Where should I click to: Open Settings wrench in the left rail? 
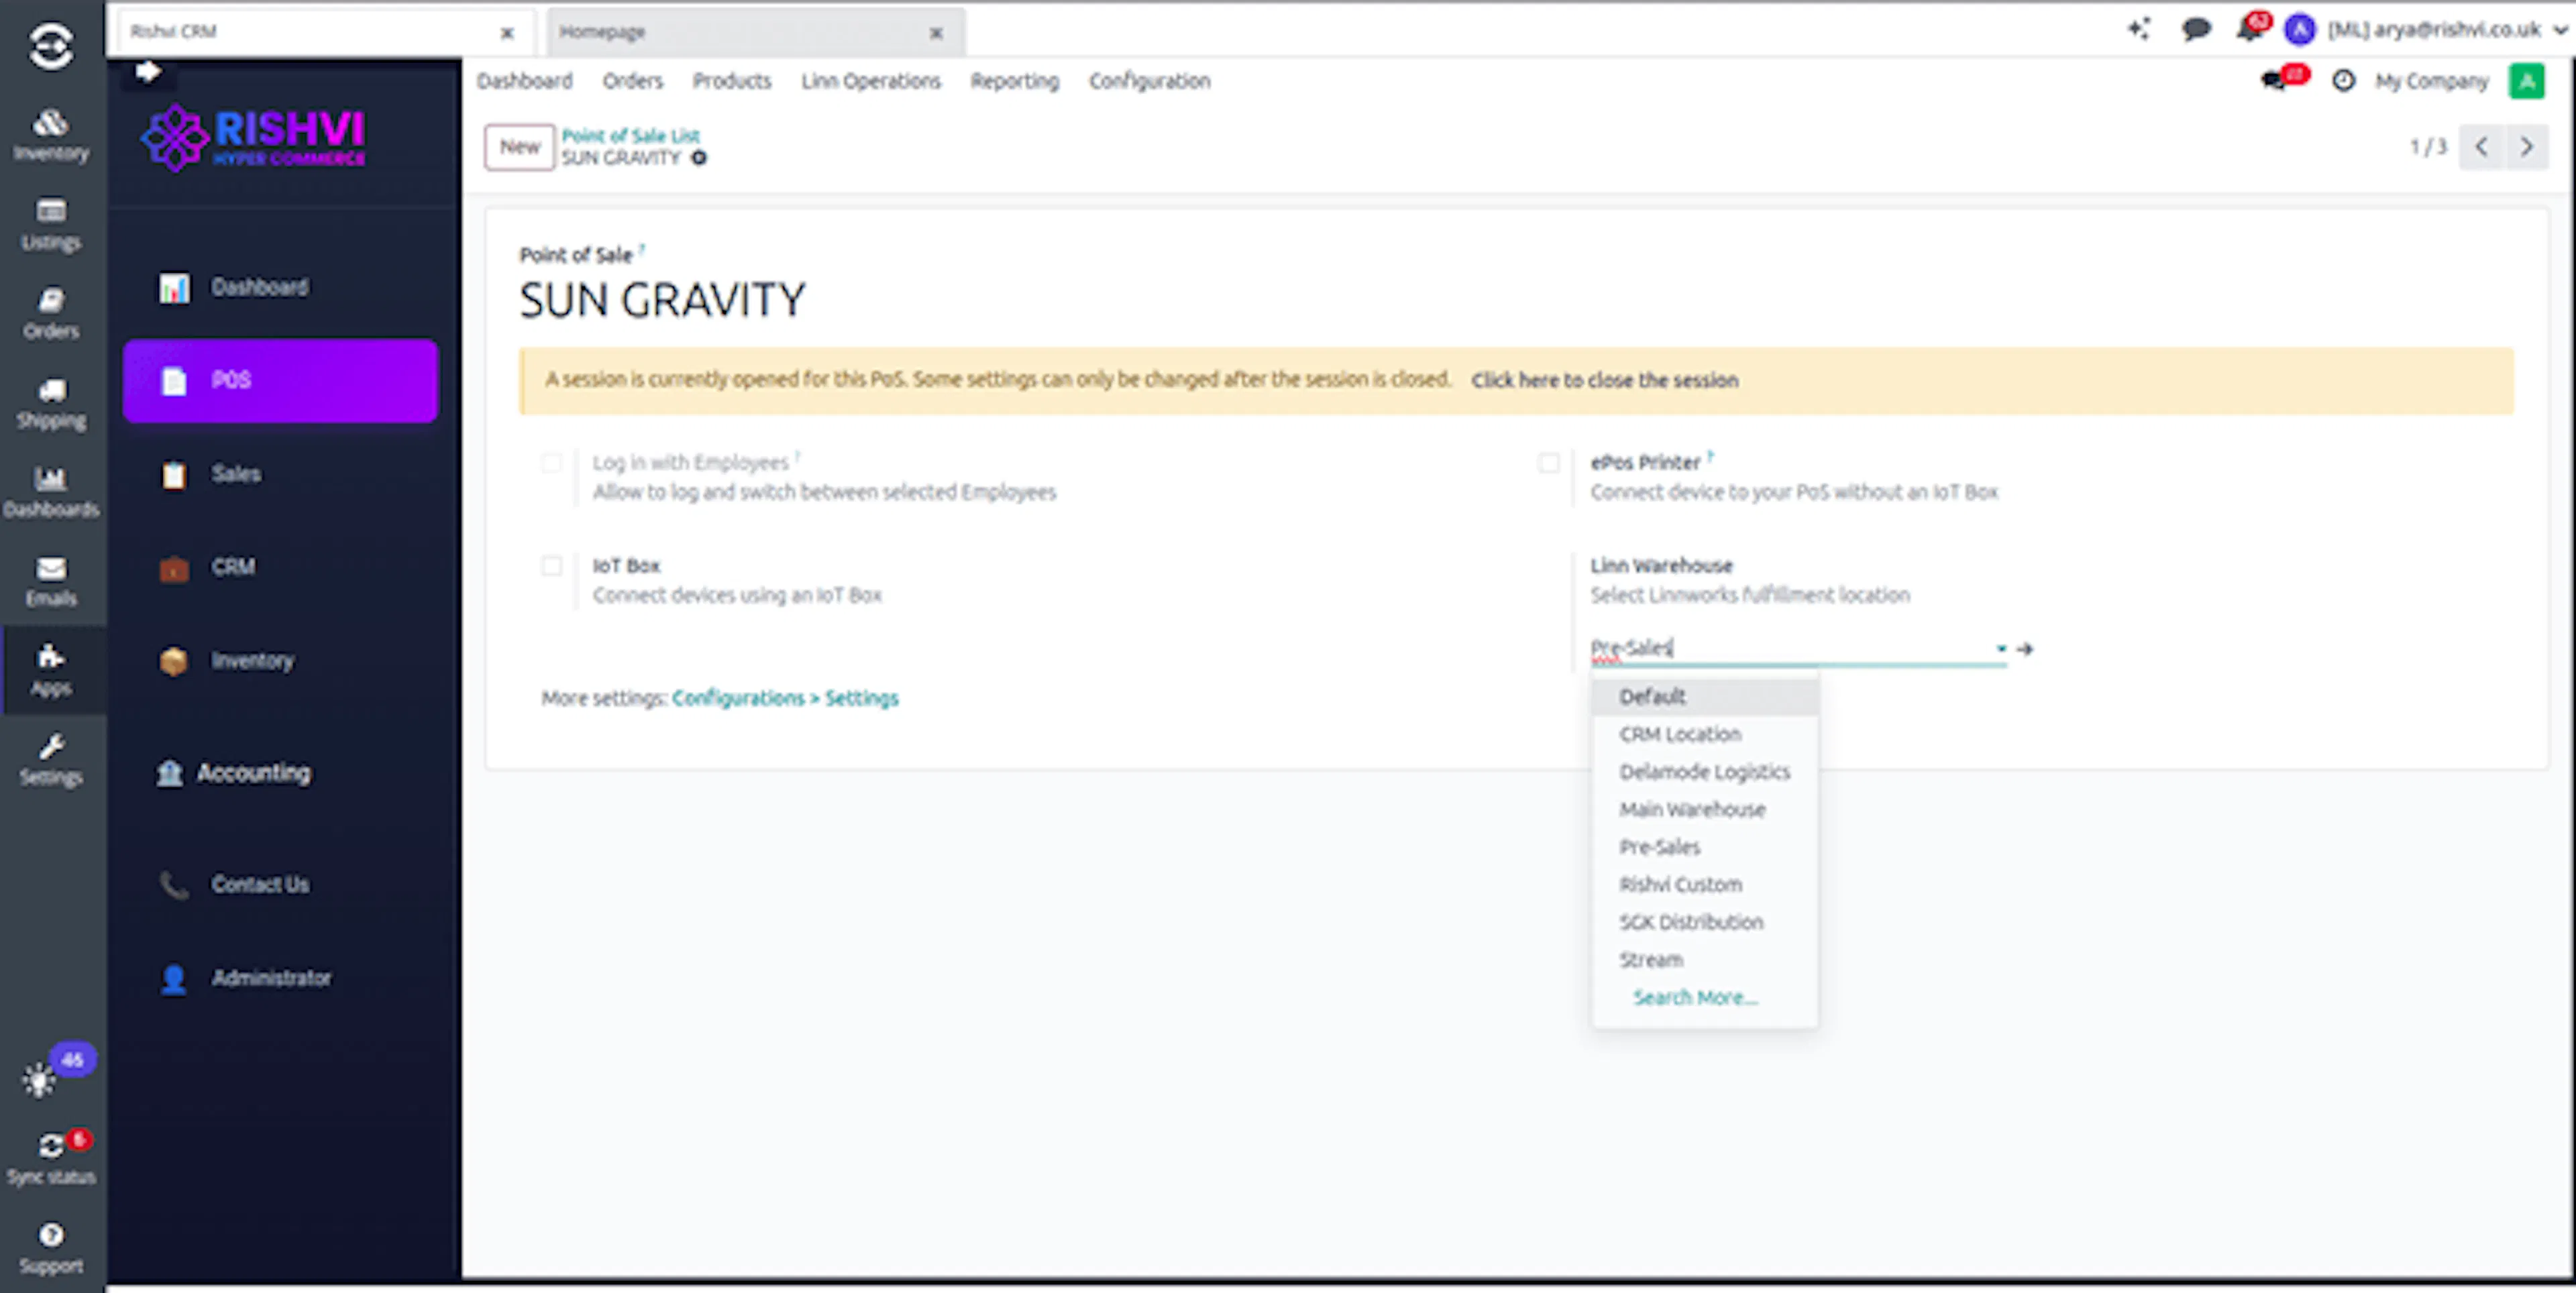[51, 760]
